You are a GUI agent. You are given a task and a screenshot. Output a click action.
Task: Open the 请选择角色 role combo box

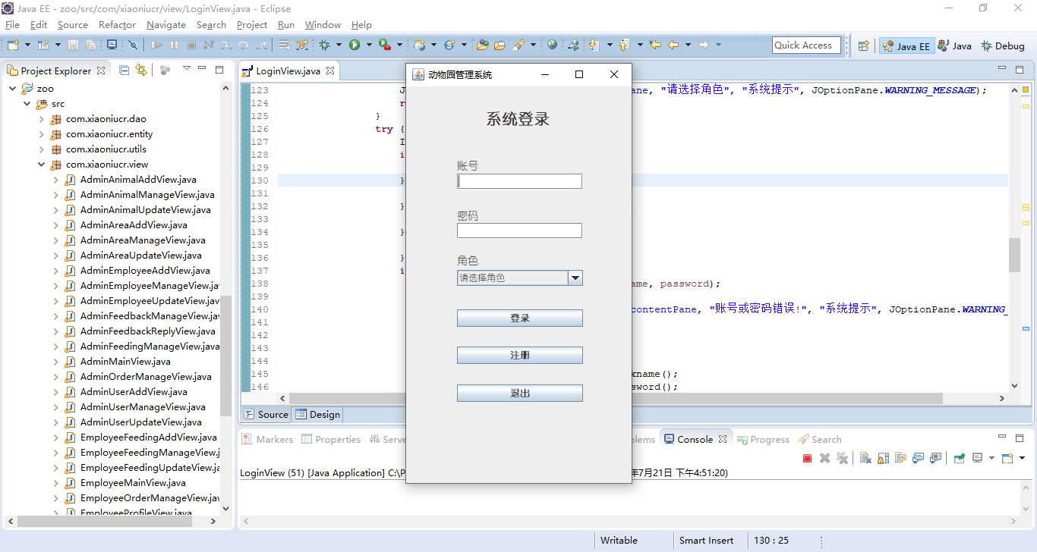point(520,278)
